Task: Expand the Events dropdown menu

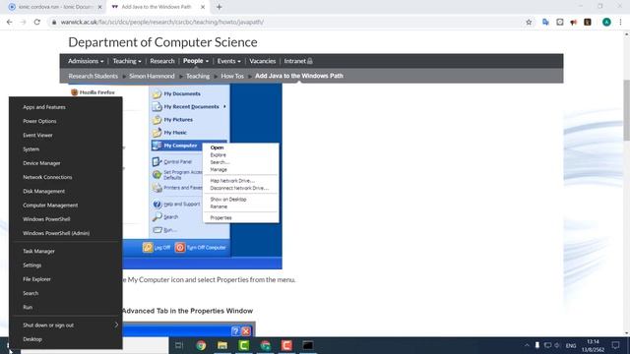Action: 228,61
